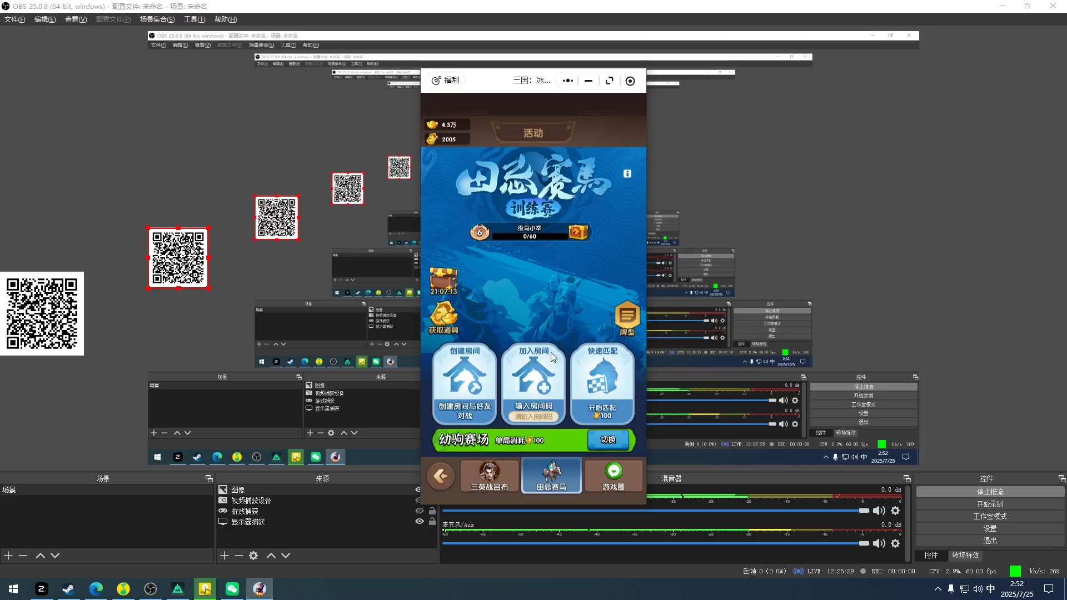Click the gold ingot 4.3万 currency display
Viewport: 1067px width, 600px height.
(x=447, y=124)
